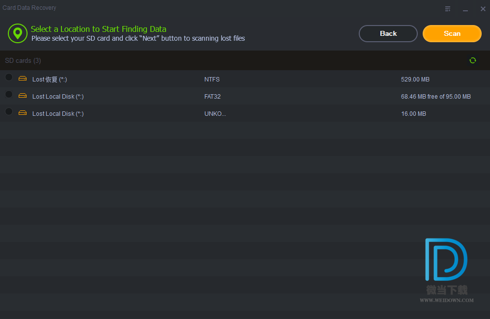Image resolution: width=490 pixels, height=319 pixels.
Task: Click the drive icon of the FAT32 disk
Action: tap(23, 96)
